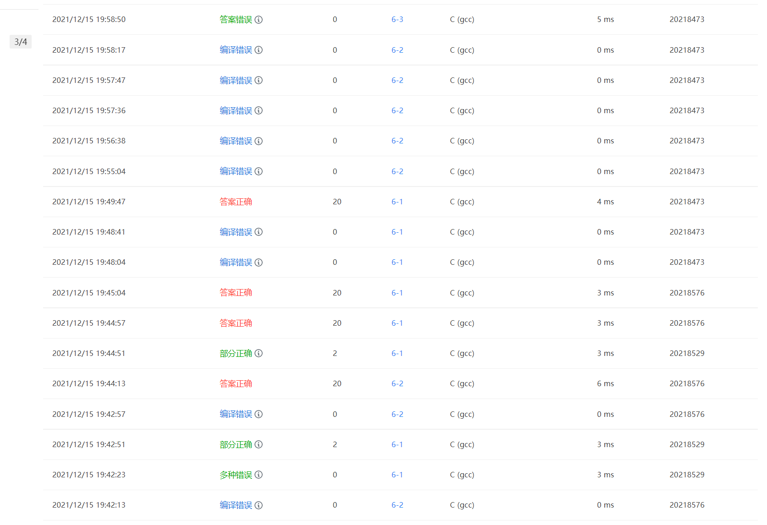Click the 3/4 page indicator
The image size is (767, 525).
pyautogui.click(x=21, y=42)
